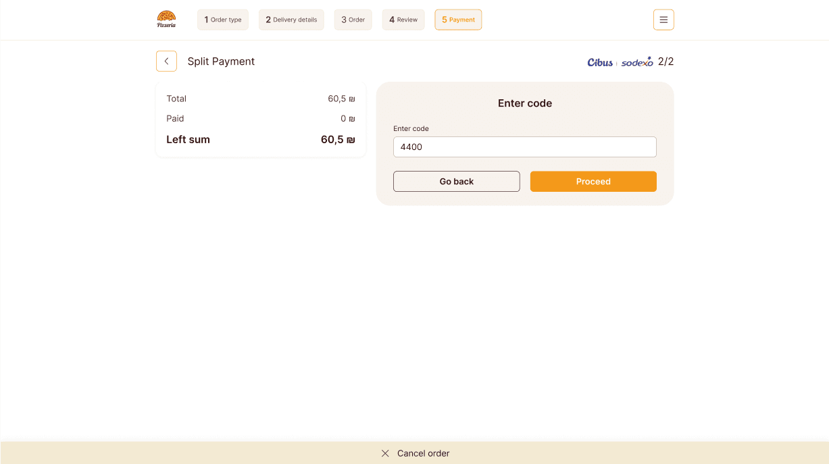Click the Paid label
Image resolution: width=829 pixels, height=464 pixels.
point(175,118)
